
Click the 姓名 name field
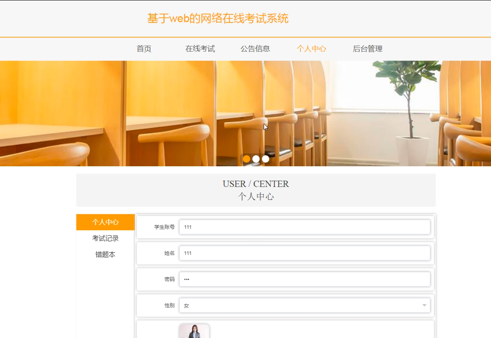point(304,253)
